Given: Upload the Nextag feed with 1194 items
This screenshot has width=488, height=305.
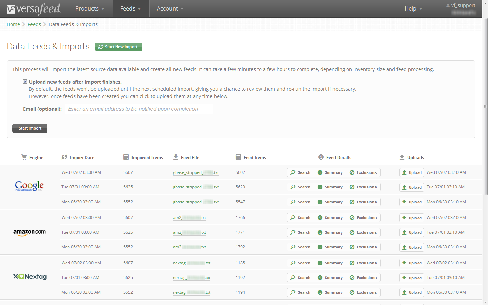Looking at the screenshot, I should tap(412, 292).
